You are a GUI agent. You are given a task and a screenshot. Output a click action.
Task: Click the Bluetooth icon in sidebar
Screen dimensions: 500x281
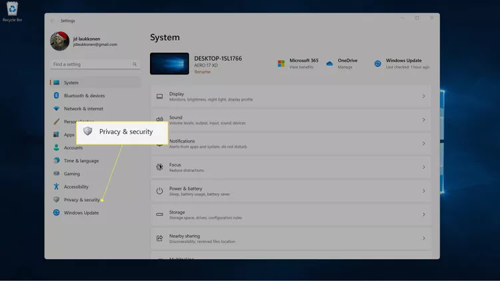57,96
